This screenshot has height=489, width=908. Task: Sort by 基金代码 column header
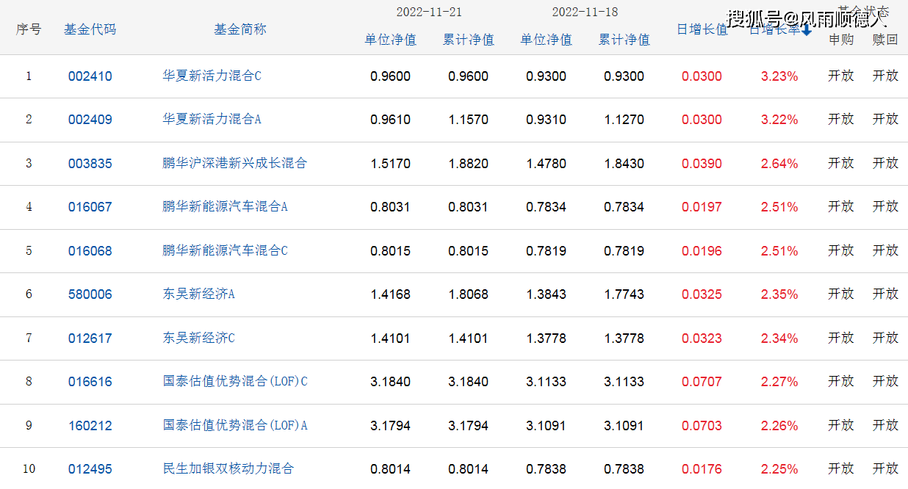pyautogui.click(x=90, y=29)
